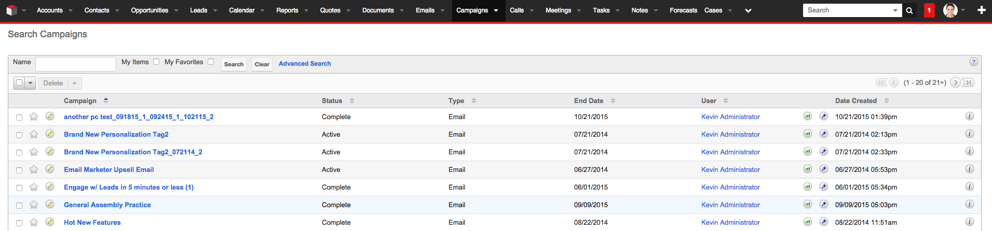The height and width of the screenshot is (231, 992).
Task: Tick the My Favorites checkbox
Action: pos(211,62)
